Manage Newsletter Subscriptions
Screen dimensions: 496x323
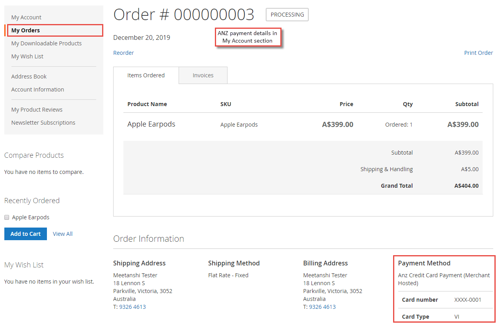tap(43, 122)
